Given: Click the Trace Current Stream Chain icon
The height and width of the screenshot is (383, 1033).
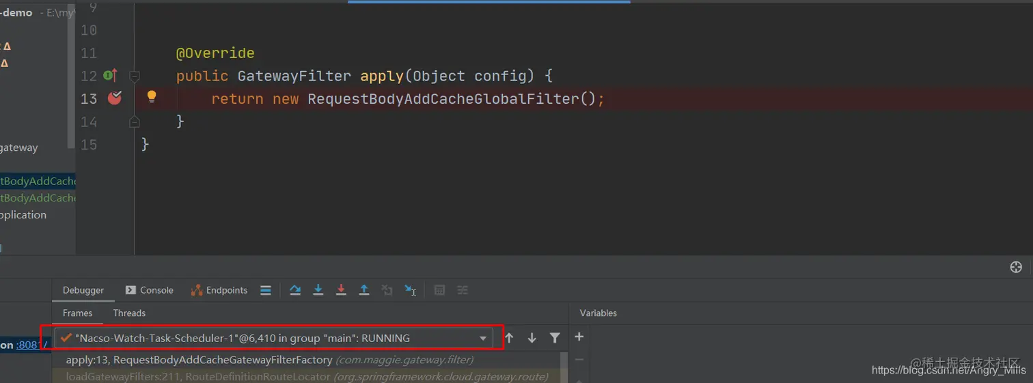Looking at the screenshot, I should pos(463,290).
